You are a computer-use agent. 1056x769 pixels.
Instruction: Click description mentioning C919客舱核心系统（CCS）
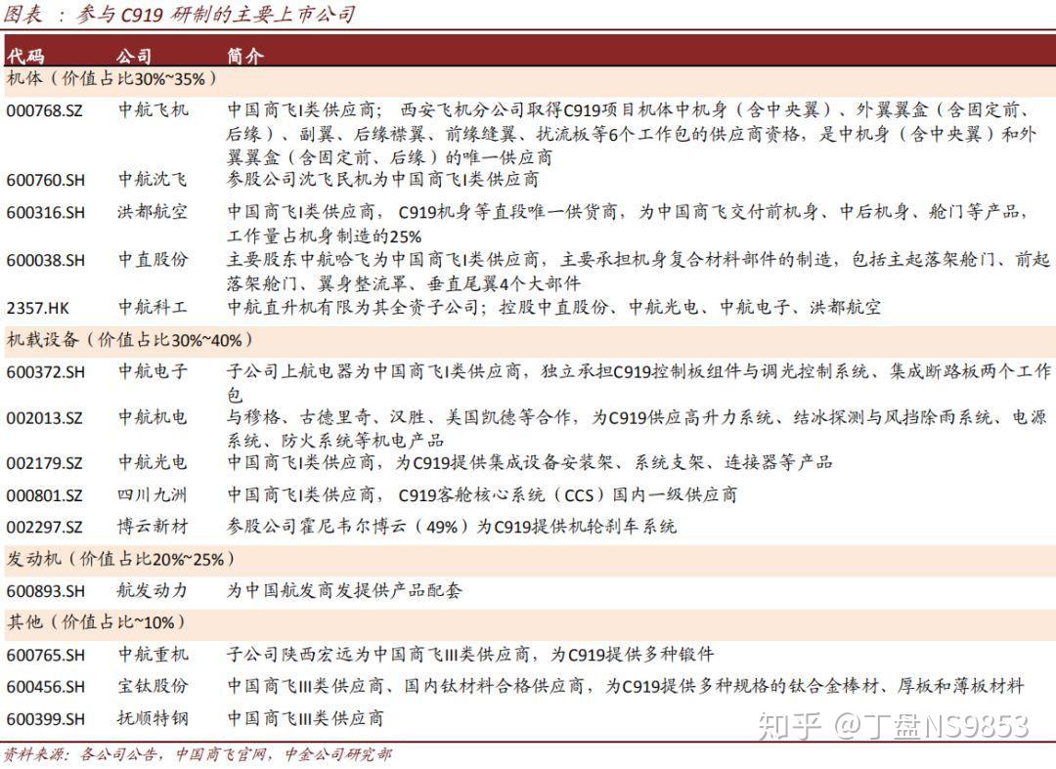click(x=481, y=494)
